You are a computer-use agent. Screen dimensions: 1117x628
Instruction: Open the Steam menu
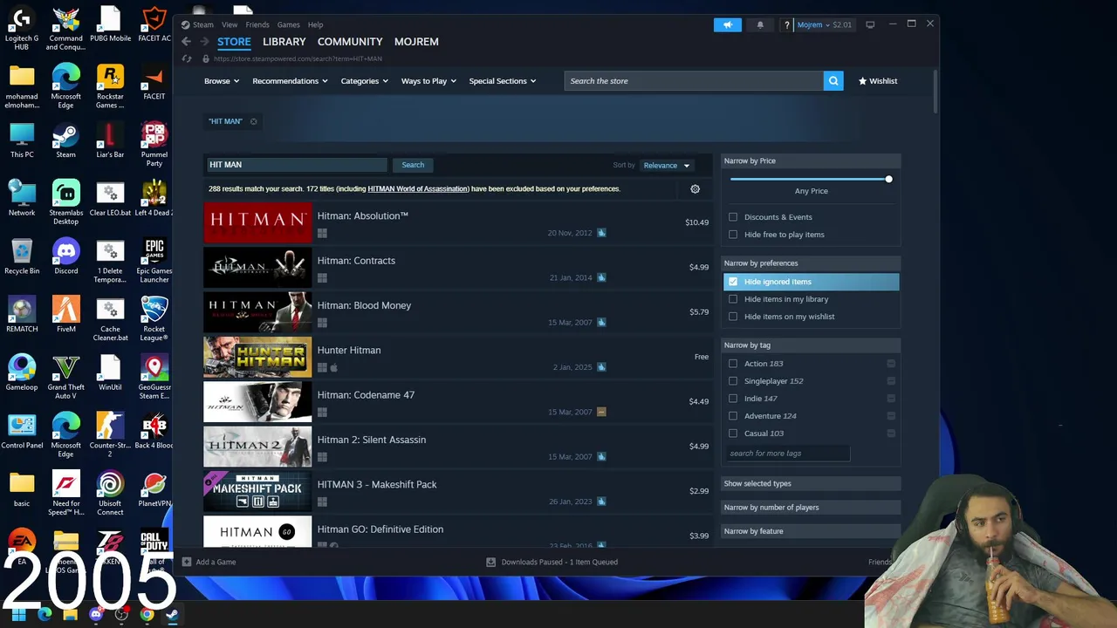(203, 24)
